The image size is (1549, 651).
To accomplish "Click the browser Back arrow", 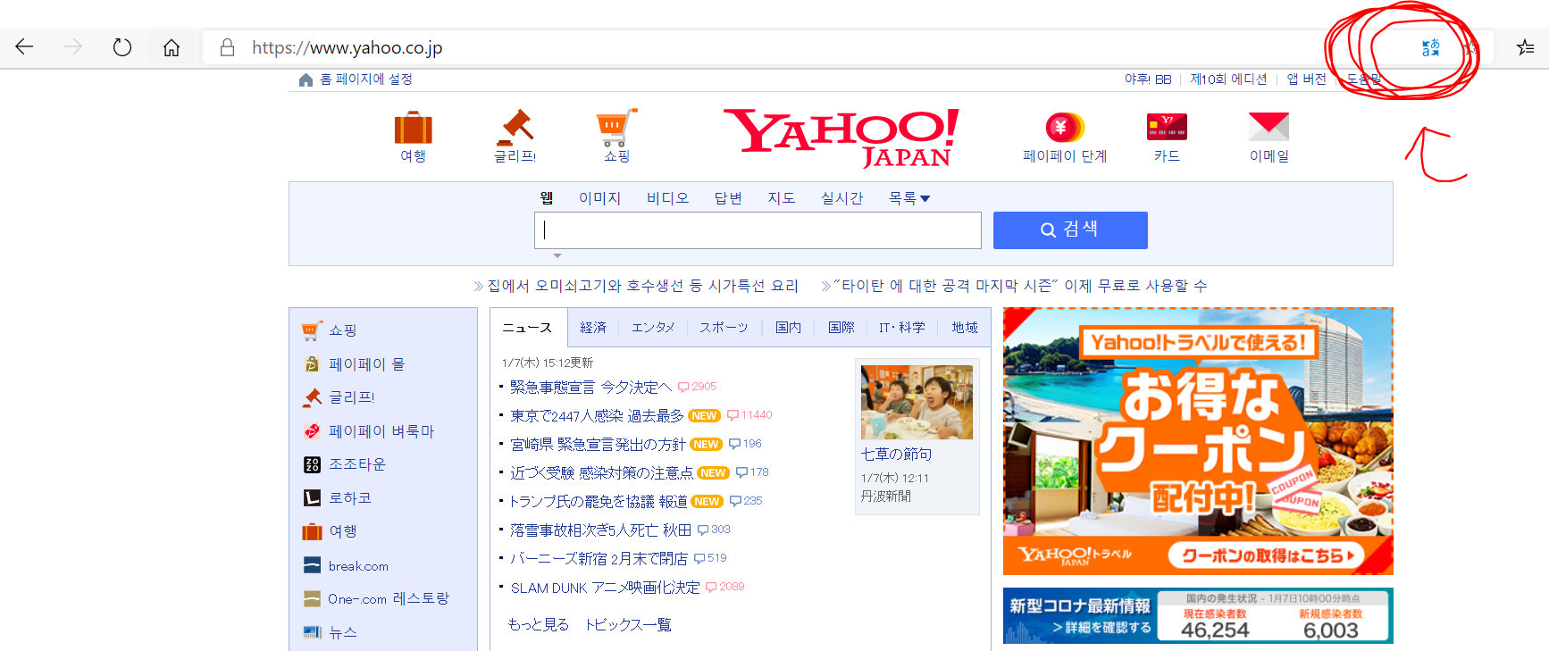I will 24,47.
